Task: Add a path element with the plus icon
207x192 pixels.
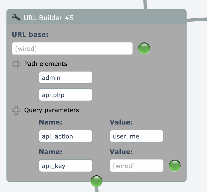Action: coord(16,64)
